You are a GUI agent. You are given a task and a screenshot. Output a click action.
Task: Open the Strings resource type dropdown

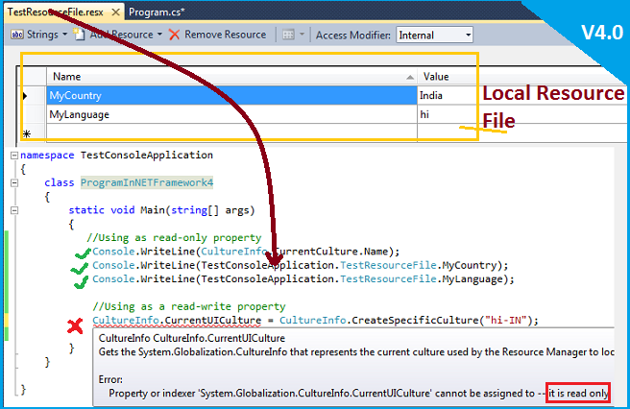click(x=40, y=35)
